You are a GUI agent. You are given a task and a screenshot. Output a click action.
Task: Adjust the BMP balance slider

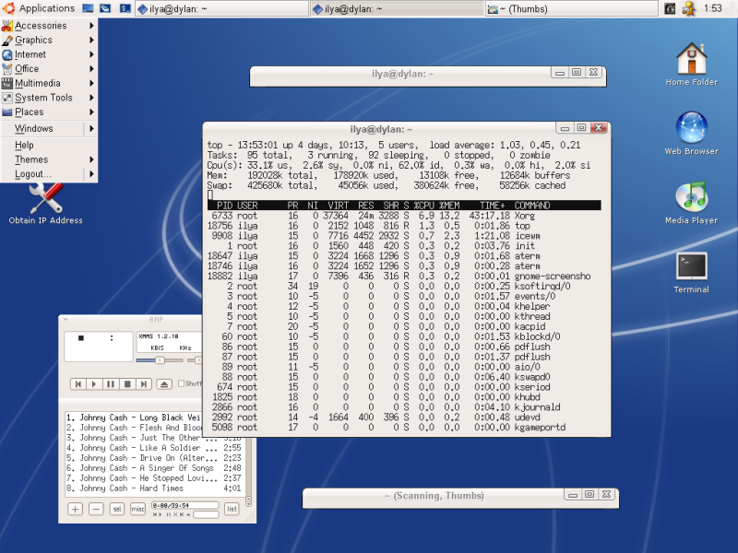click(x=195, y=360)
